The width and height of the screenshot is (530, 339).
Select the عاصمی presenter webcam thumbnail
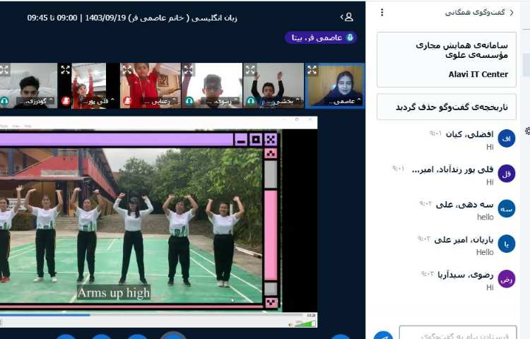(x=335, y=85)
